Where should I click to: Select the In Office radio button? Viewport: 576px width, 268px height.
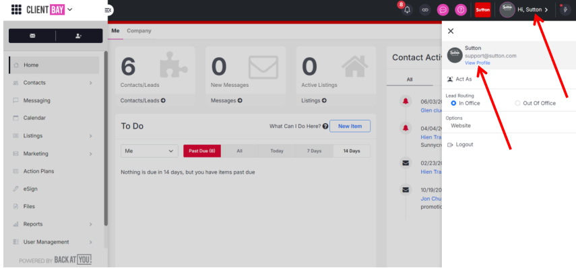(453, 103)
